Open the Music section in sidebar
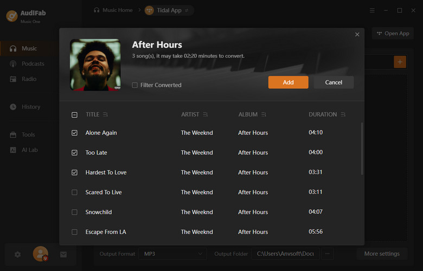This screenshot has height=271, width=423. tap(29, 49)
